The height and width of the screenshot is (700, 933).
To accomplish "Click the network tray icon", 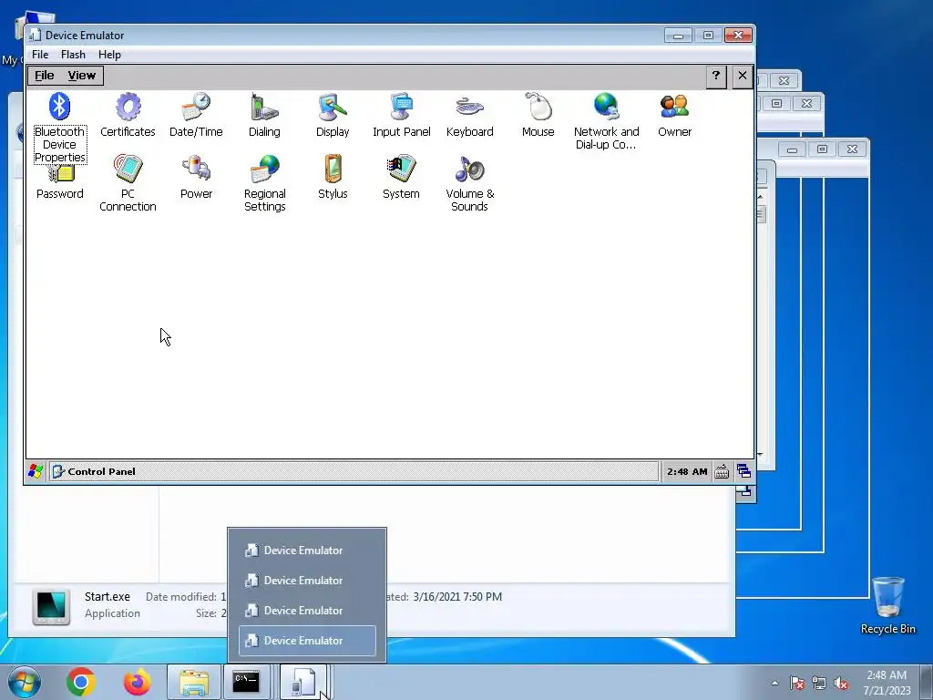I will tap(819, 684).
